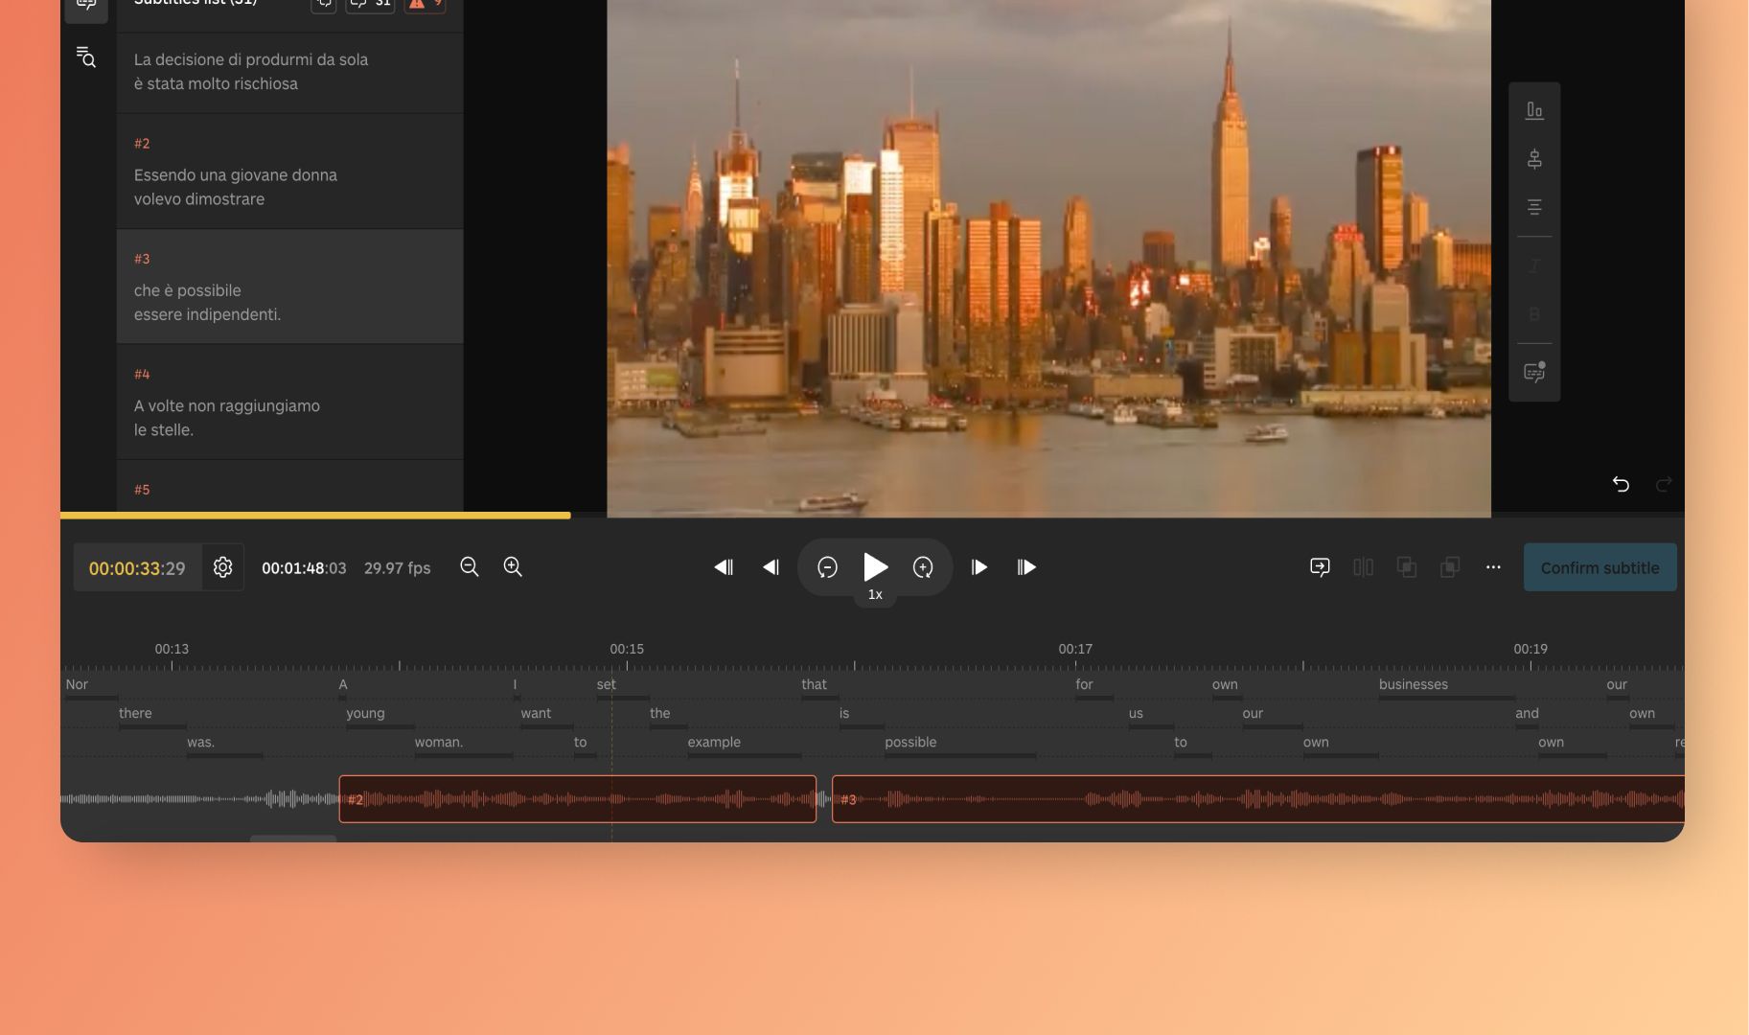Select vertical center alignment icon
Image resolution: width=1749 pixels, height=1035 pixels.
[x=1534, y=159]
